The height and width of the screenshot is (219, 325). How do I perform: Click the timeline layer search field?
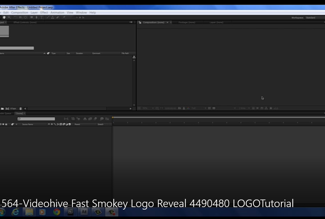pyautogui.click(x=36, y=119)
